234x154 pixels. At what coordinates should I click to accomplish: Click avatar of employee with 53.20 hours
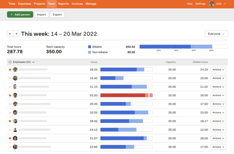click(15, 95)
